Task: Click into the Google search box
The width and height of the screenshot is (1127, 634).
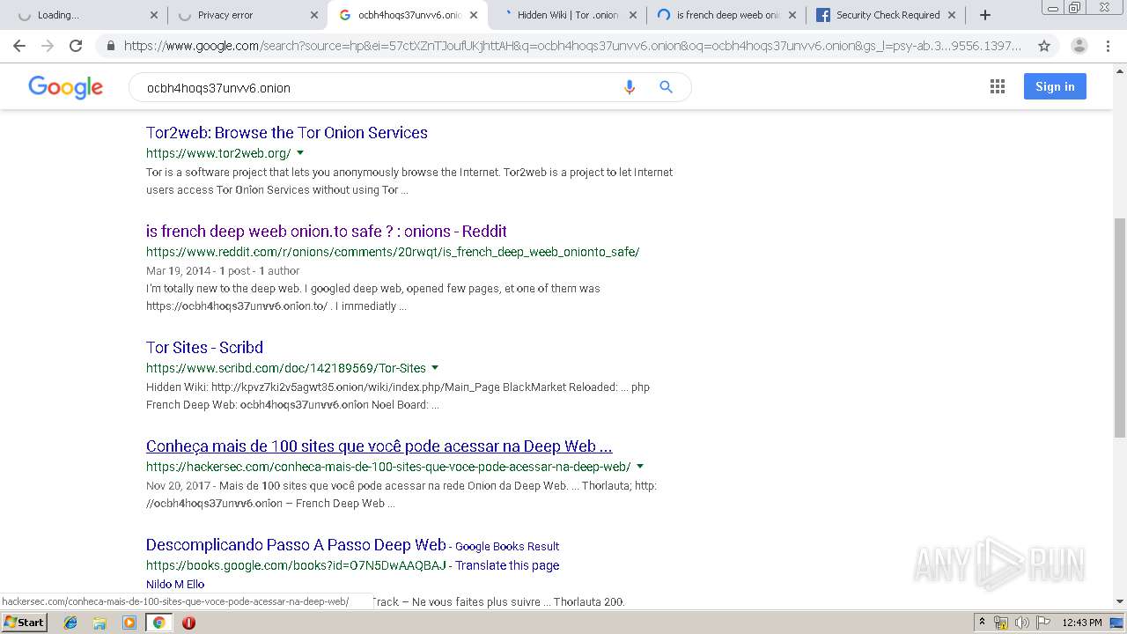Action: click(x=379, y=87)
